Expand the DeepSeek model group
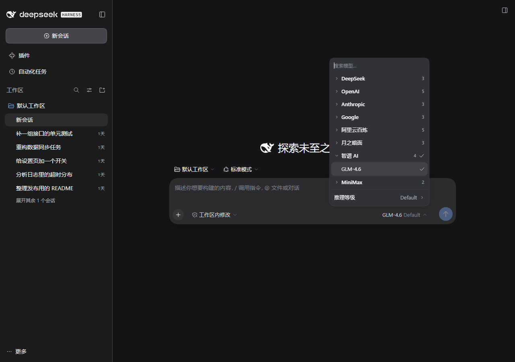 379,78
